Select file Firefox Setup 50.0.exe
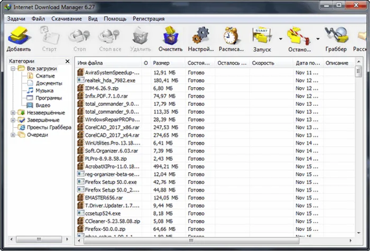The height and width of the screenshot is (251, 370). (x=110, y=182)
